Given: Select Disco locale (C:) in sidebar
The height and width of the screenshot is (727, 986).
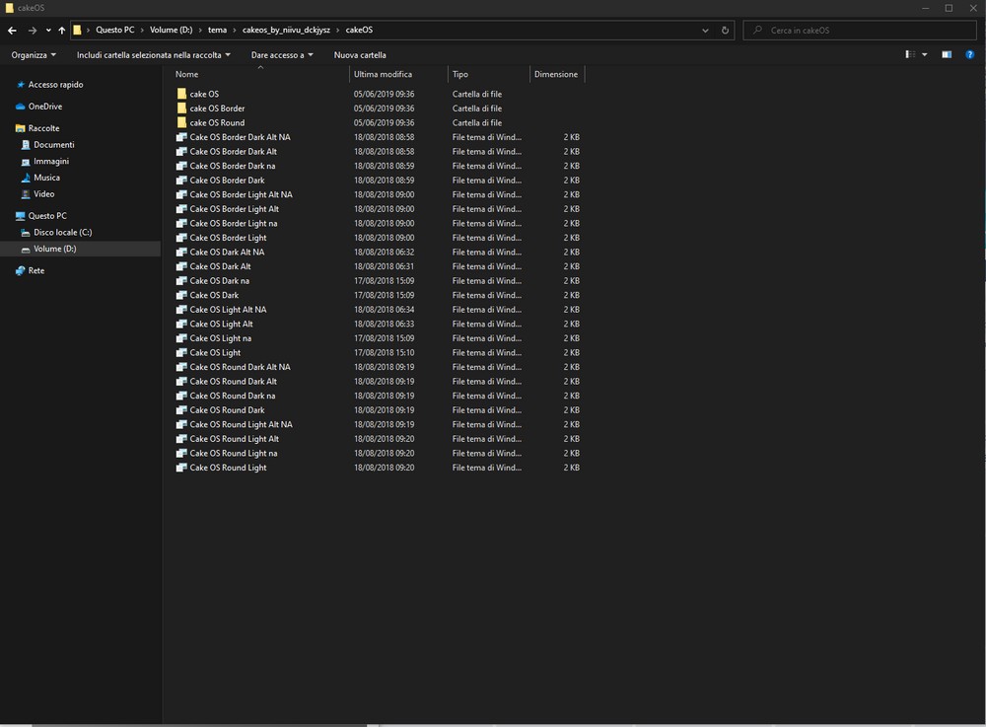Looking at the screenshot, I should [x=62, y=233].
